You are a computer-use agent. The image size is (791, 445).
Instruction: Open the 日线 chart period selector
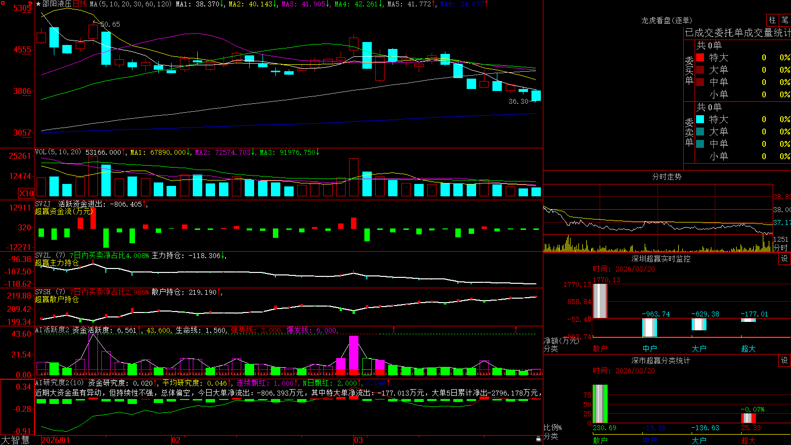coord(80,4)
